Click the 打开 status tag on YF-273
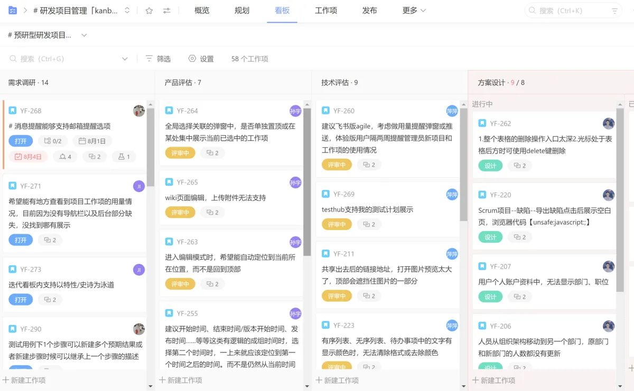This screenshot has width=634, height=391. point(21,300)
